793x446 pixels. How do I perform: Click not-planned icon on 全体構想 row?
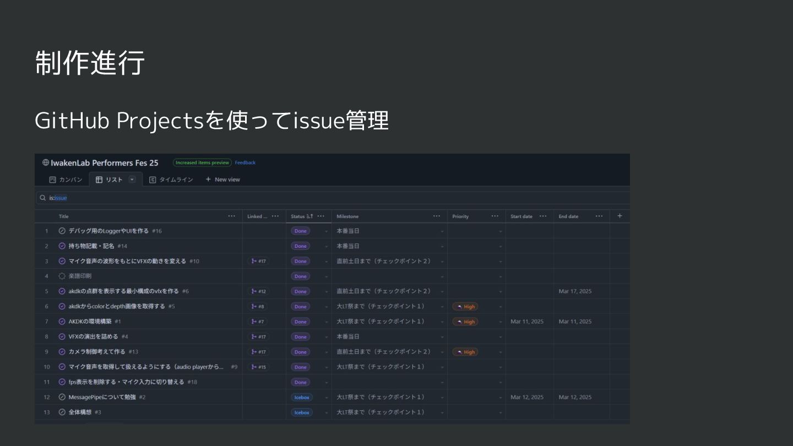click(x=62, y=412)
